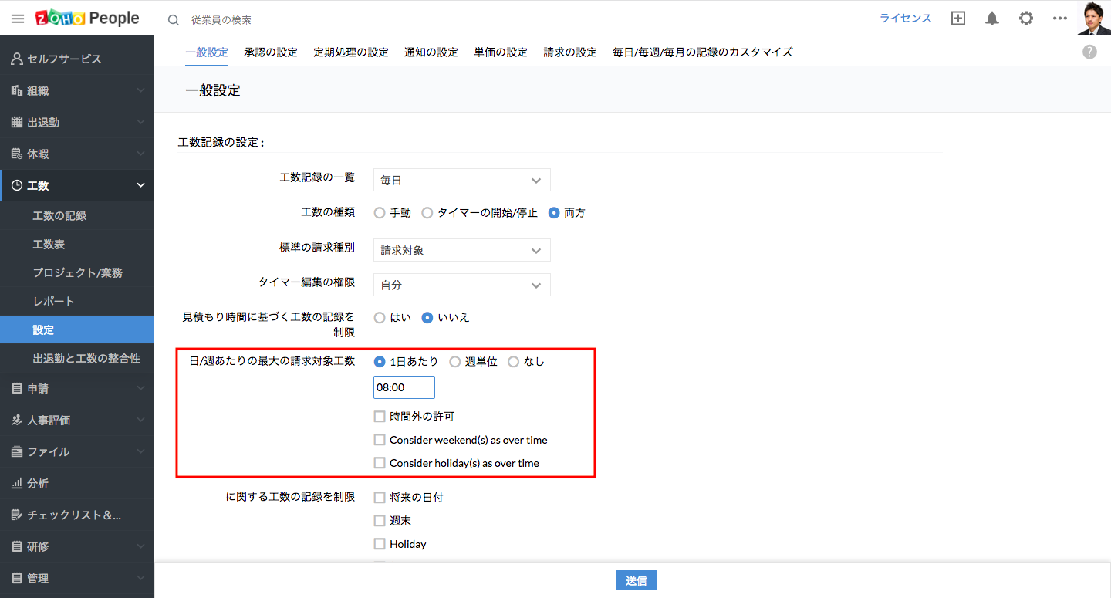Open the three-dot more options icon

[1060, 19]
